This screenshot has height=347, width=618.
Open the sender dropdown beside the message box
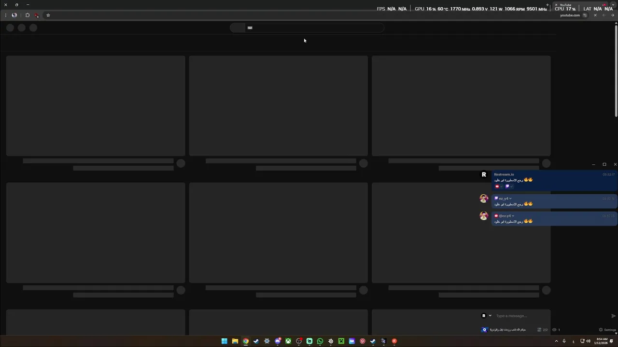[490, 316]
